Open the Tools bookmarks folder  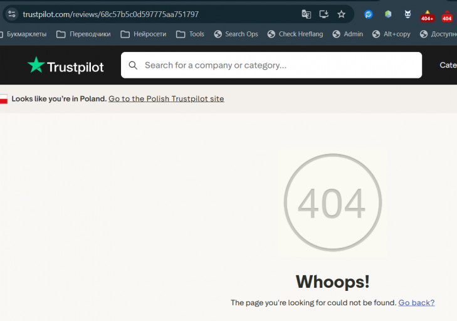(191, 34)
